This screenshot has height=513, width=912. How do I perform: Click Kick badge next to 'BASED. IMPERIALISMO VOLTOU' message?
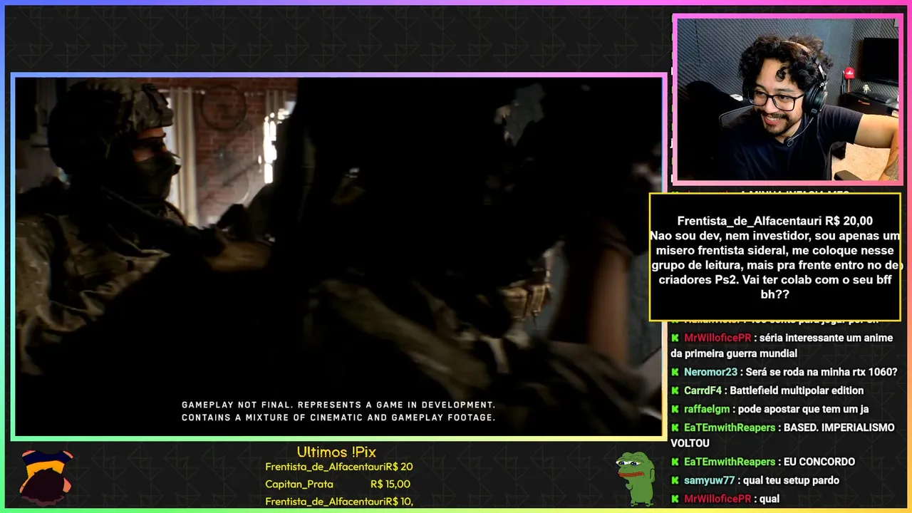(675, 427)
